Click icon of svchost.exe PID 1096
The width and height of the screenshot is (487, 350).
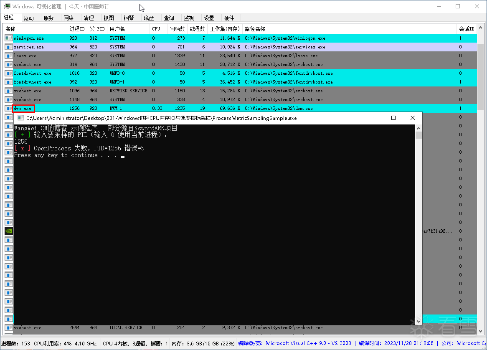pos(8,91)
